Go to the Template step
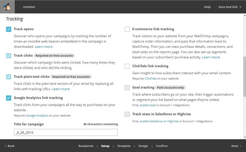This screenshot has height=152, width=246. coord(124,146)
